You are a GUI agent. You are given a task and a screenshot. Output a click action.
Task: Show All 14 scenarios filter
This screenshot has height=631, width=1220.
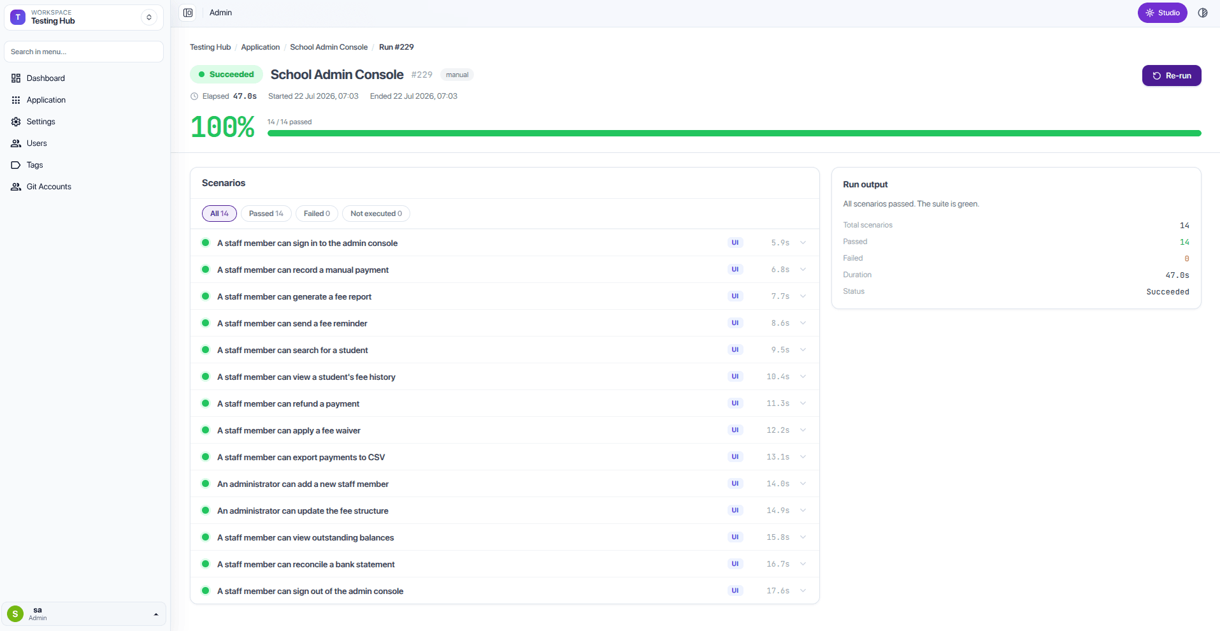point(219,214)
